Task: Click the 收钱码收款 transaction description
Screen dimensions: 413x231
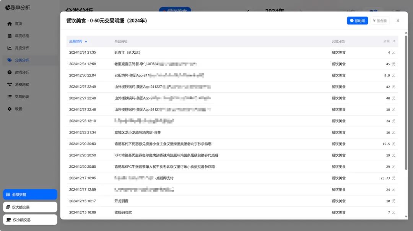Action: tap(123, 212)
